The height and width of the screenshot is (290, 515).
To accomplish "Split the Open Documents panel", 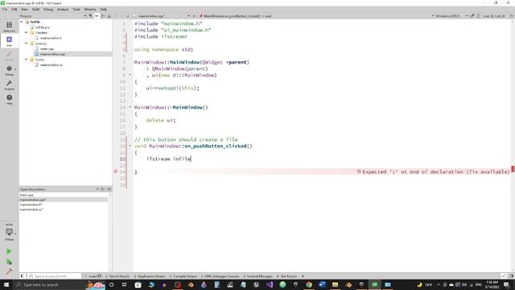I will click(x=103, y=189).
